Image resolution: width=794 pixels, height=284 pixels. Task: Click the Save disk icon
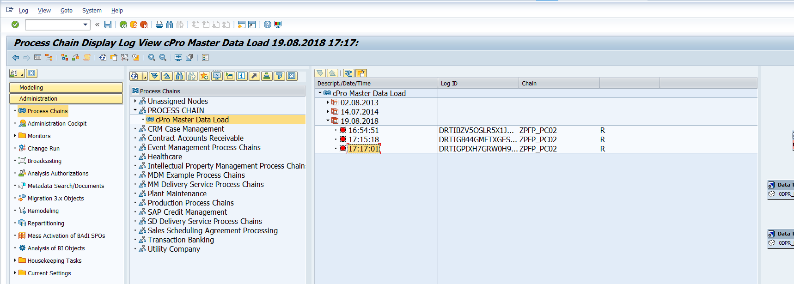[x=108, y=24]
